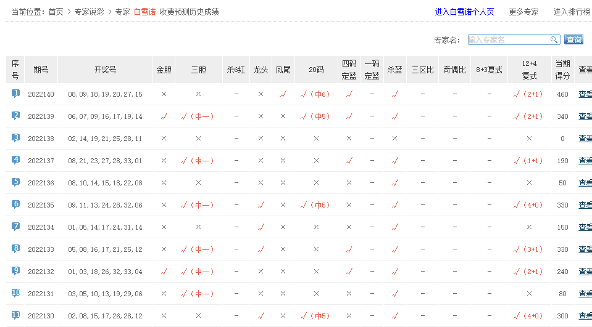592x327 pixels.
Task: Click the number 4 row badge
Action: [x=15, y=160]
